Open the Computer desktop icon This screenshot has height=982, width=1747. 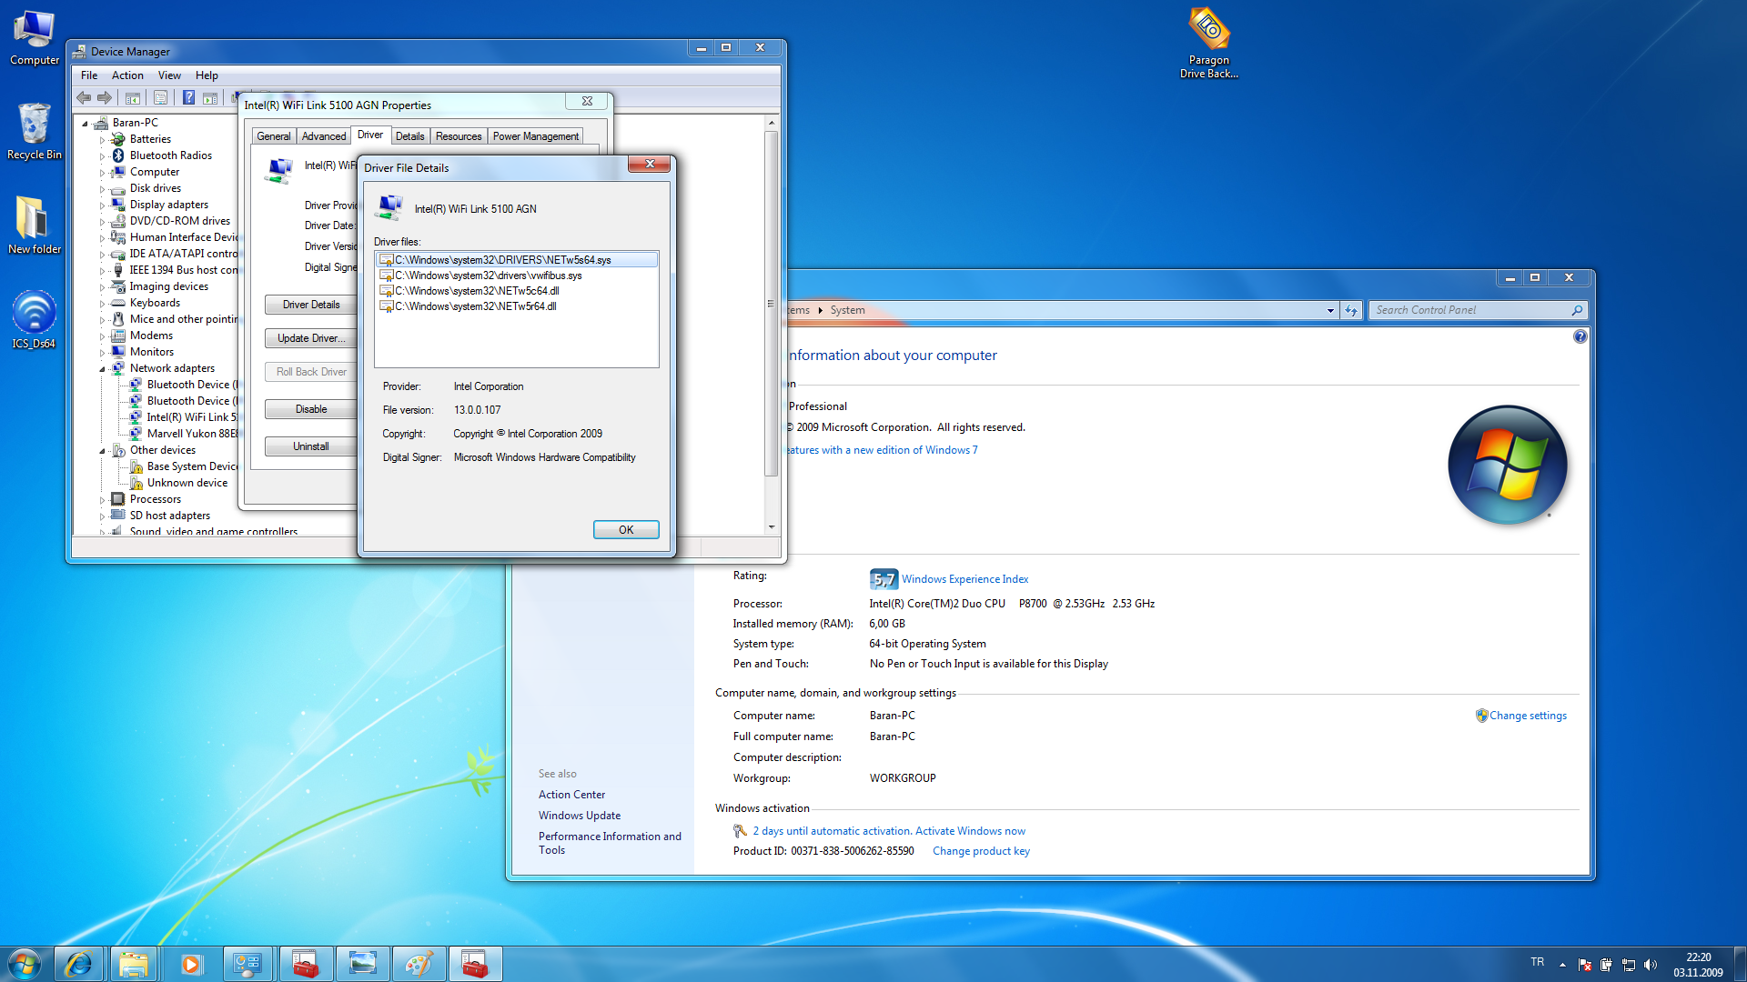pos(35,38)
